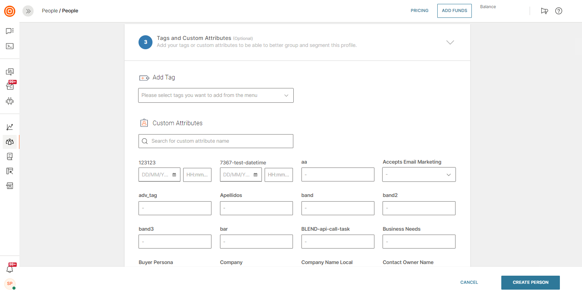
Task: Open the SP user profile avatar
Action: [10, 283]
